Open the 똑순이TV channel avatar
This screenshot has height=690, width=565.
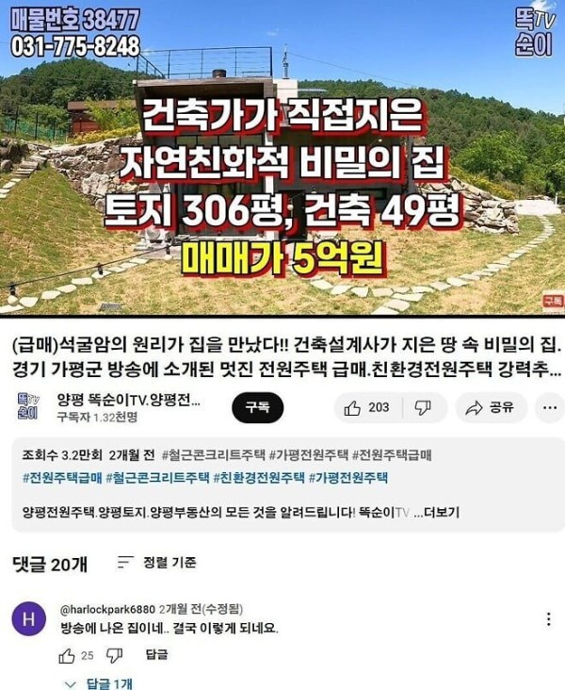pyautogui.click(x=28, y=405)
